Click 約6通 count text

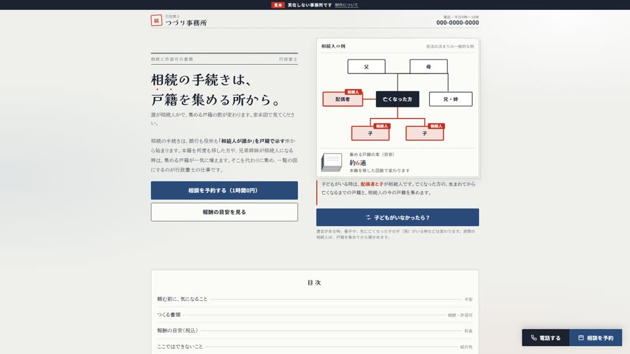358,163
